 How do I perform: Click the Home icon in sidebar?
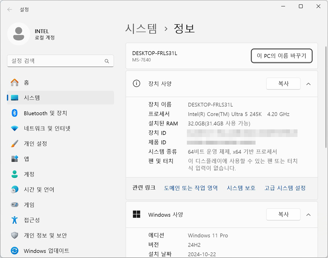tap(14, 83)
